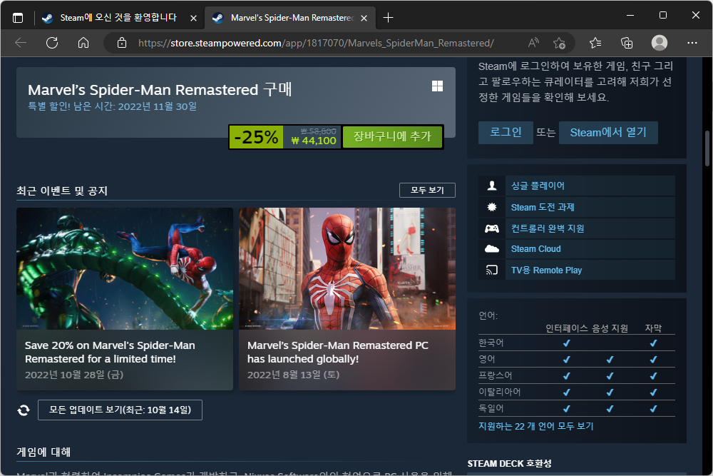Open the Favorites list icon

pos(595,43)
